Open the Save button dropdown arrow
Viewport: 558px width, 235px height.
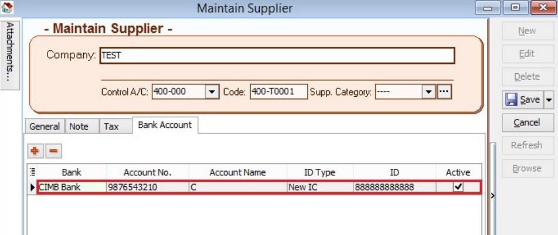[x=549, y=100]
